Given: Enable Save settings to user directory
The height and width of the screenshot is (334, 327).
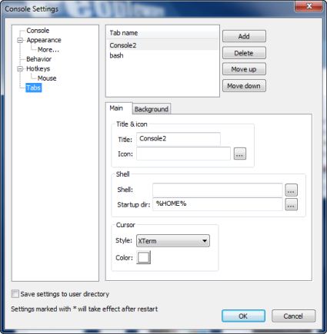Looking at the screenshot, I should coord(15,294).
